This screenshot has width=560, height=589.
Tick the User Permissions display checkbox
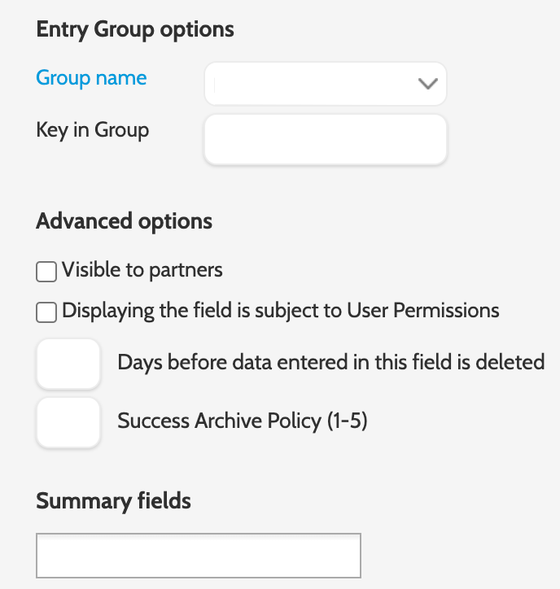[x=46, y=312]
